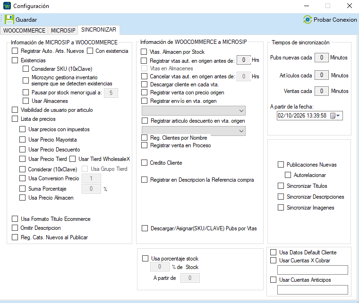Viewport: 359px width, 303px height.
Task: Enable Sincronizar Descripciones
Action: click(x=281, y=197)
